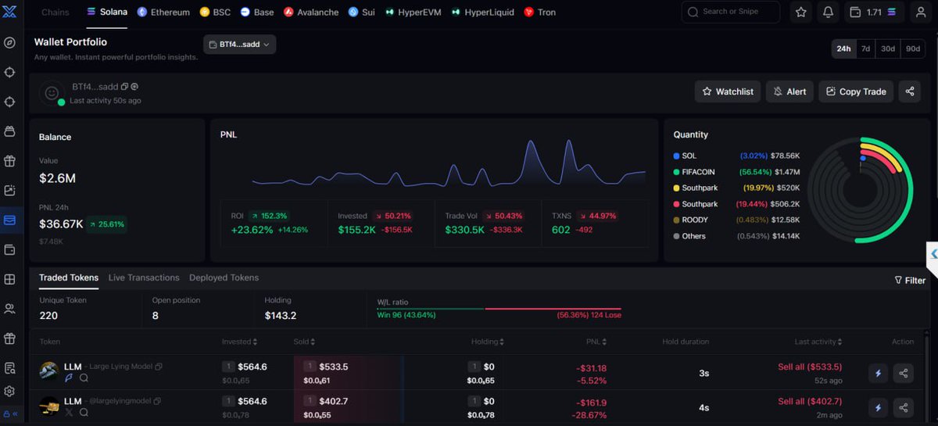Copy the BTf4...sadd wallet address
Viewport: 938px width, 426px height.
[x=124, y=87]
